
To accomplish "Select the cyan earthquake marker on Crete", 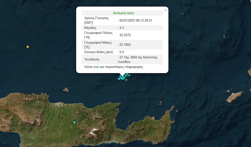I will 75,122.
